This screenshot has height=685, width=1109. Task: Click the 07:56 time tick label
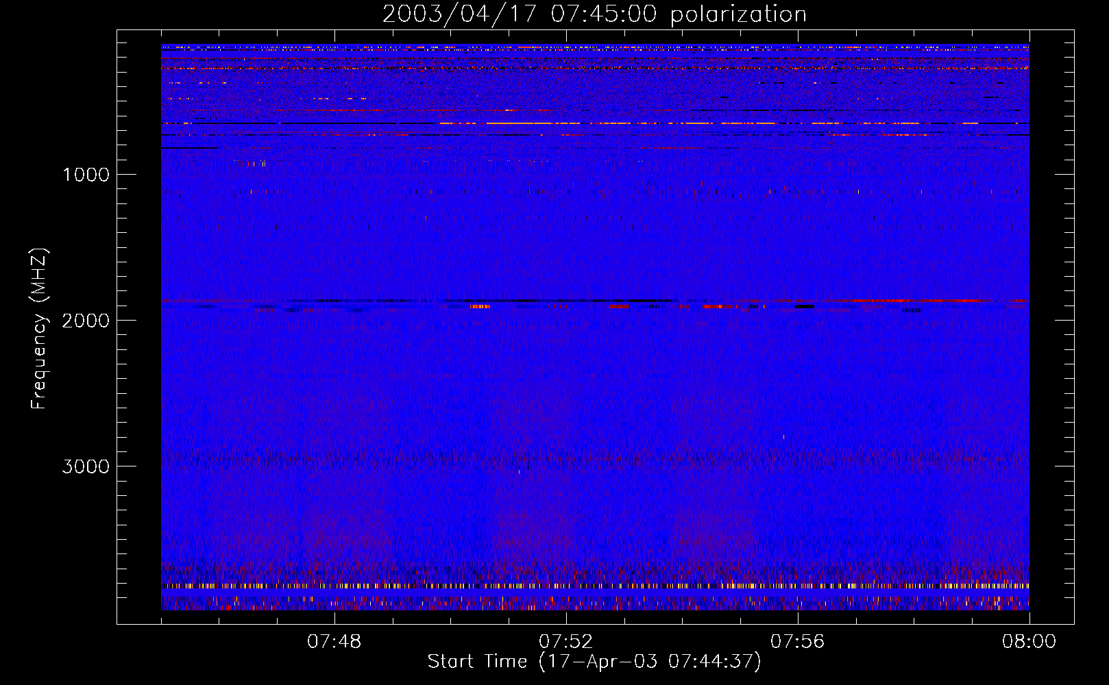798,642
